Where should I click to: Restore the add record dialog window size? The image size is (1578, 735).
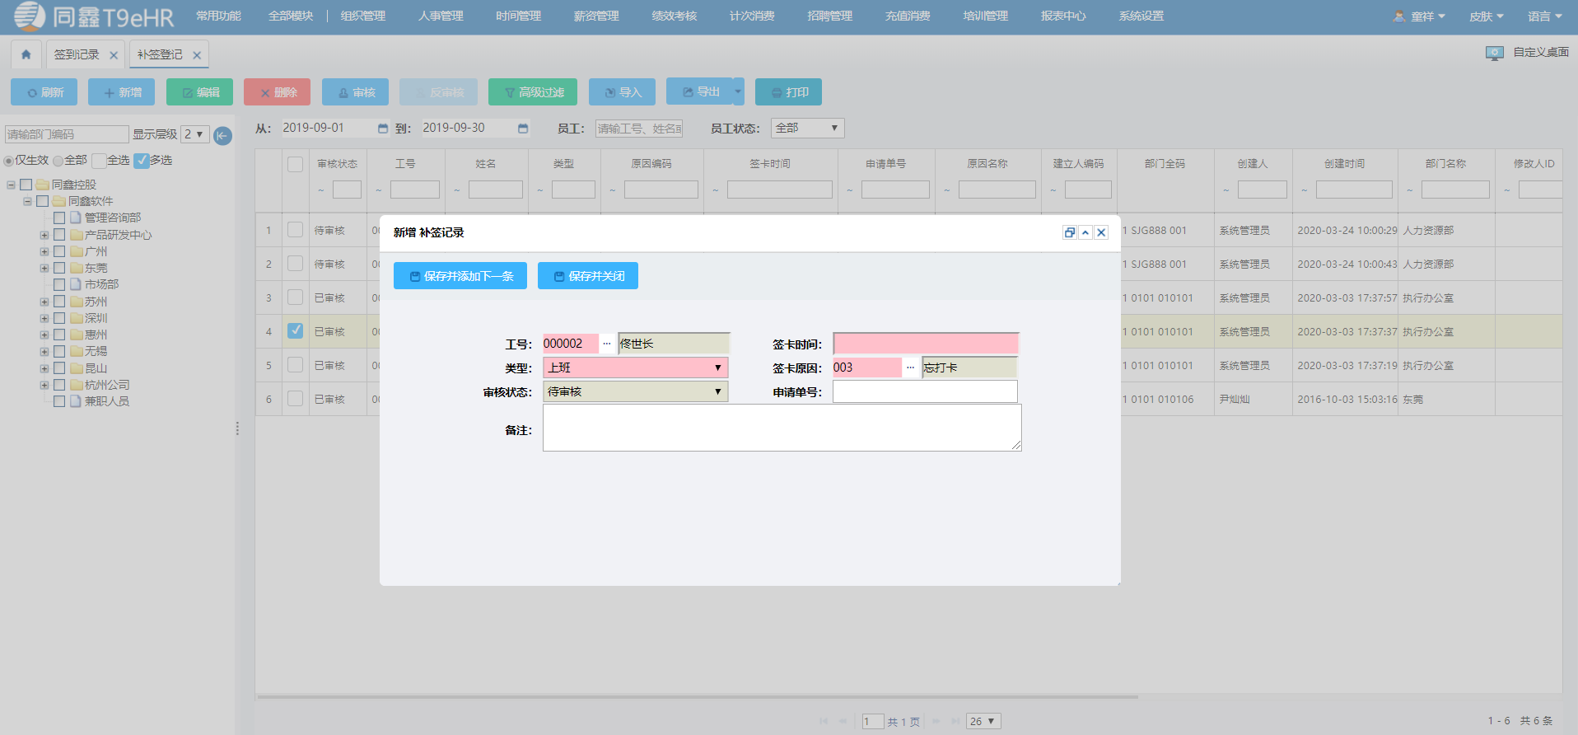click(x=1069, y=232)
